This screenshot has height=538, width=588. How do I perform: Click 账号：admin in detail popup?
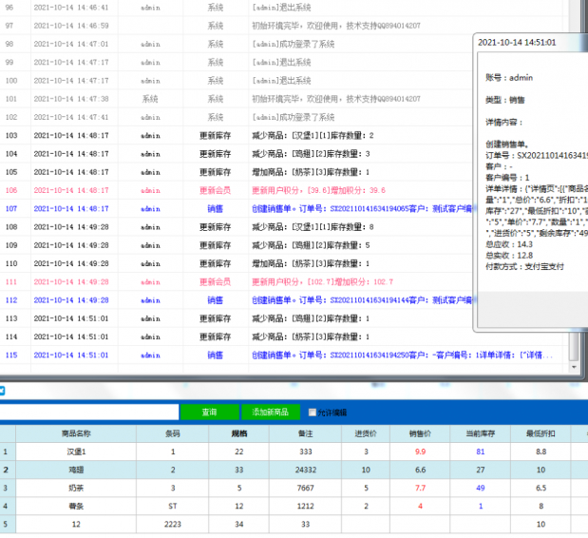(509, 78)
